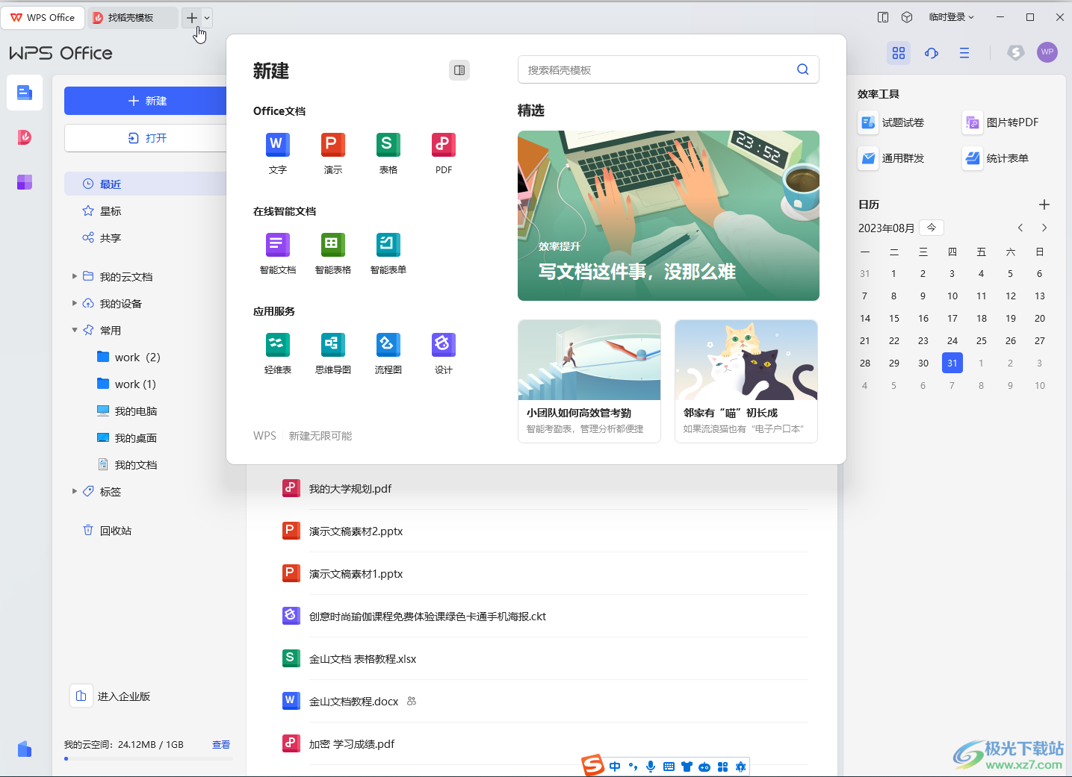Open 邻家有“喵”初长成 card
Image resolution: width=1072 pixels, height=777 pixels.
pyautogui.click(x=746, y=381)
